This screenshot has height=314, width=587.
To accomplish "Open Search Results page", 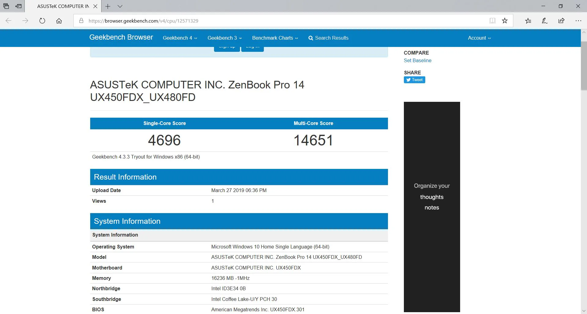I will coord(328,38).
